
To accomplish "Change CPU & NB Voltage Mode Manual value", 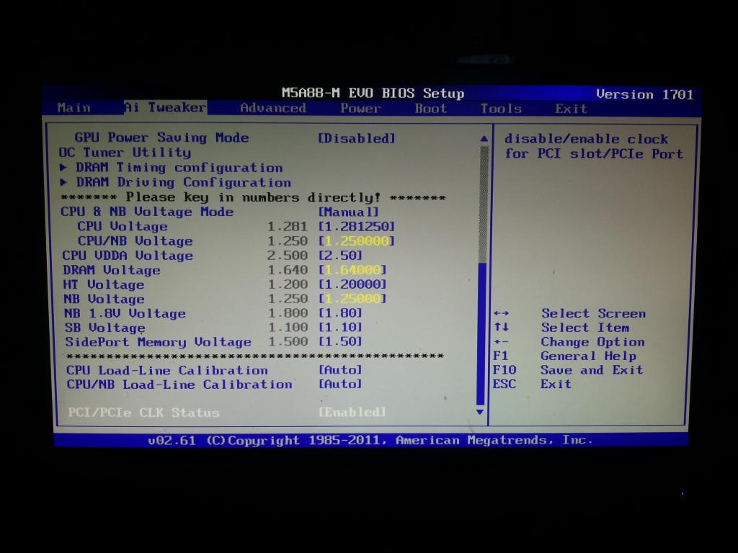I will click(349, 212).
